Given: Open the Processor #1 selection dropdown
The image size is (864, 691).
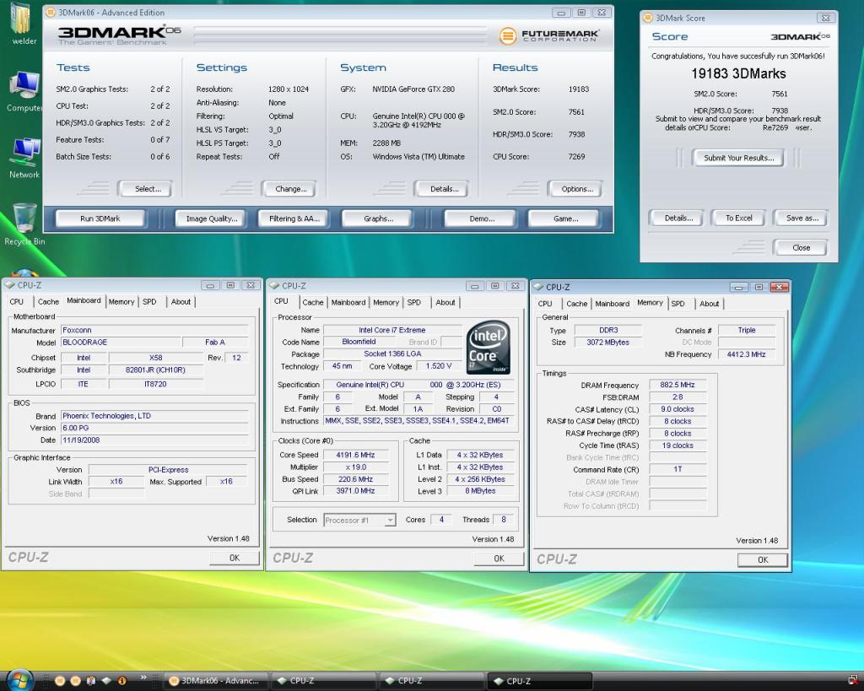Looking at the screenshot, I should point(359,520).
